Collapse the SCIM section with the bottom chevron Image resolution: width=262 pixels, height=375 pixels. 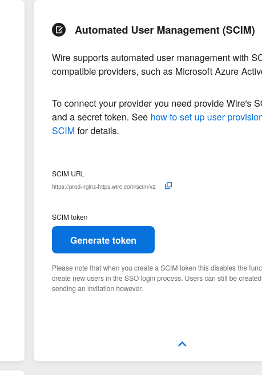pyautogui.click(x=182, y=344)
